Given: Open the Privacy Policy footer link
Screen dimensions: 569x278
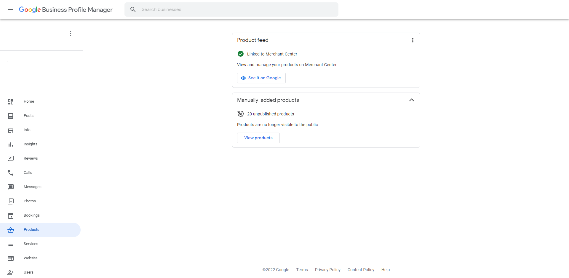Looking at the screenshot, I should pos(327,270).
